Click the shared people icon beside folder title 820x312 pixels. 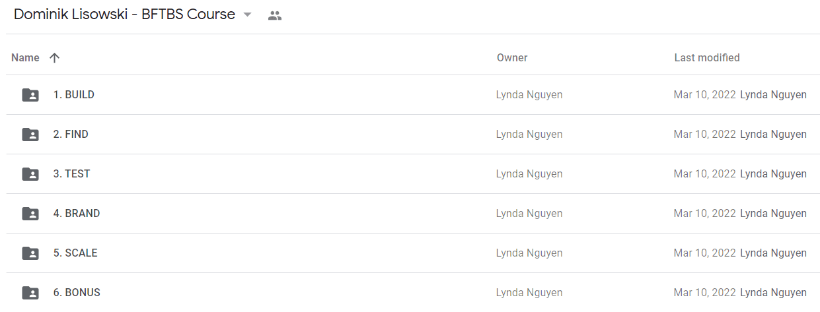click(x=275, y=15)
